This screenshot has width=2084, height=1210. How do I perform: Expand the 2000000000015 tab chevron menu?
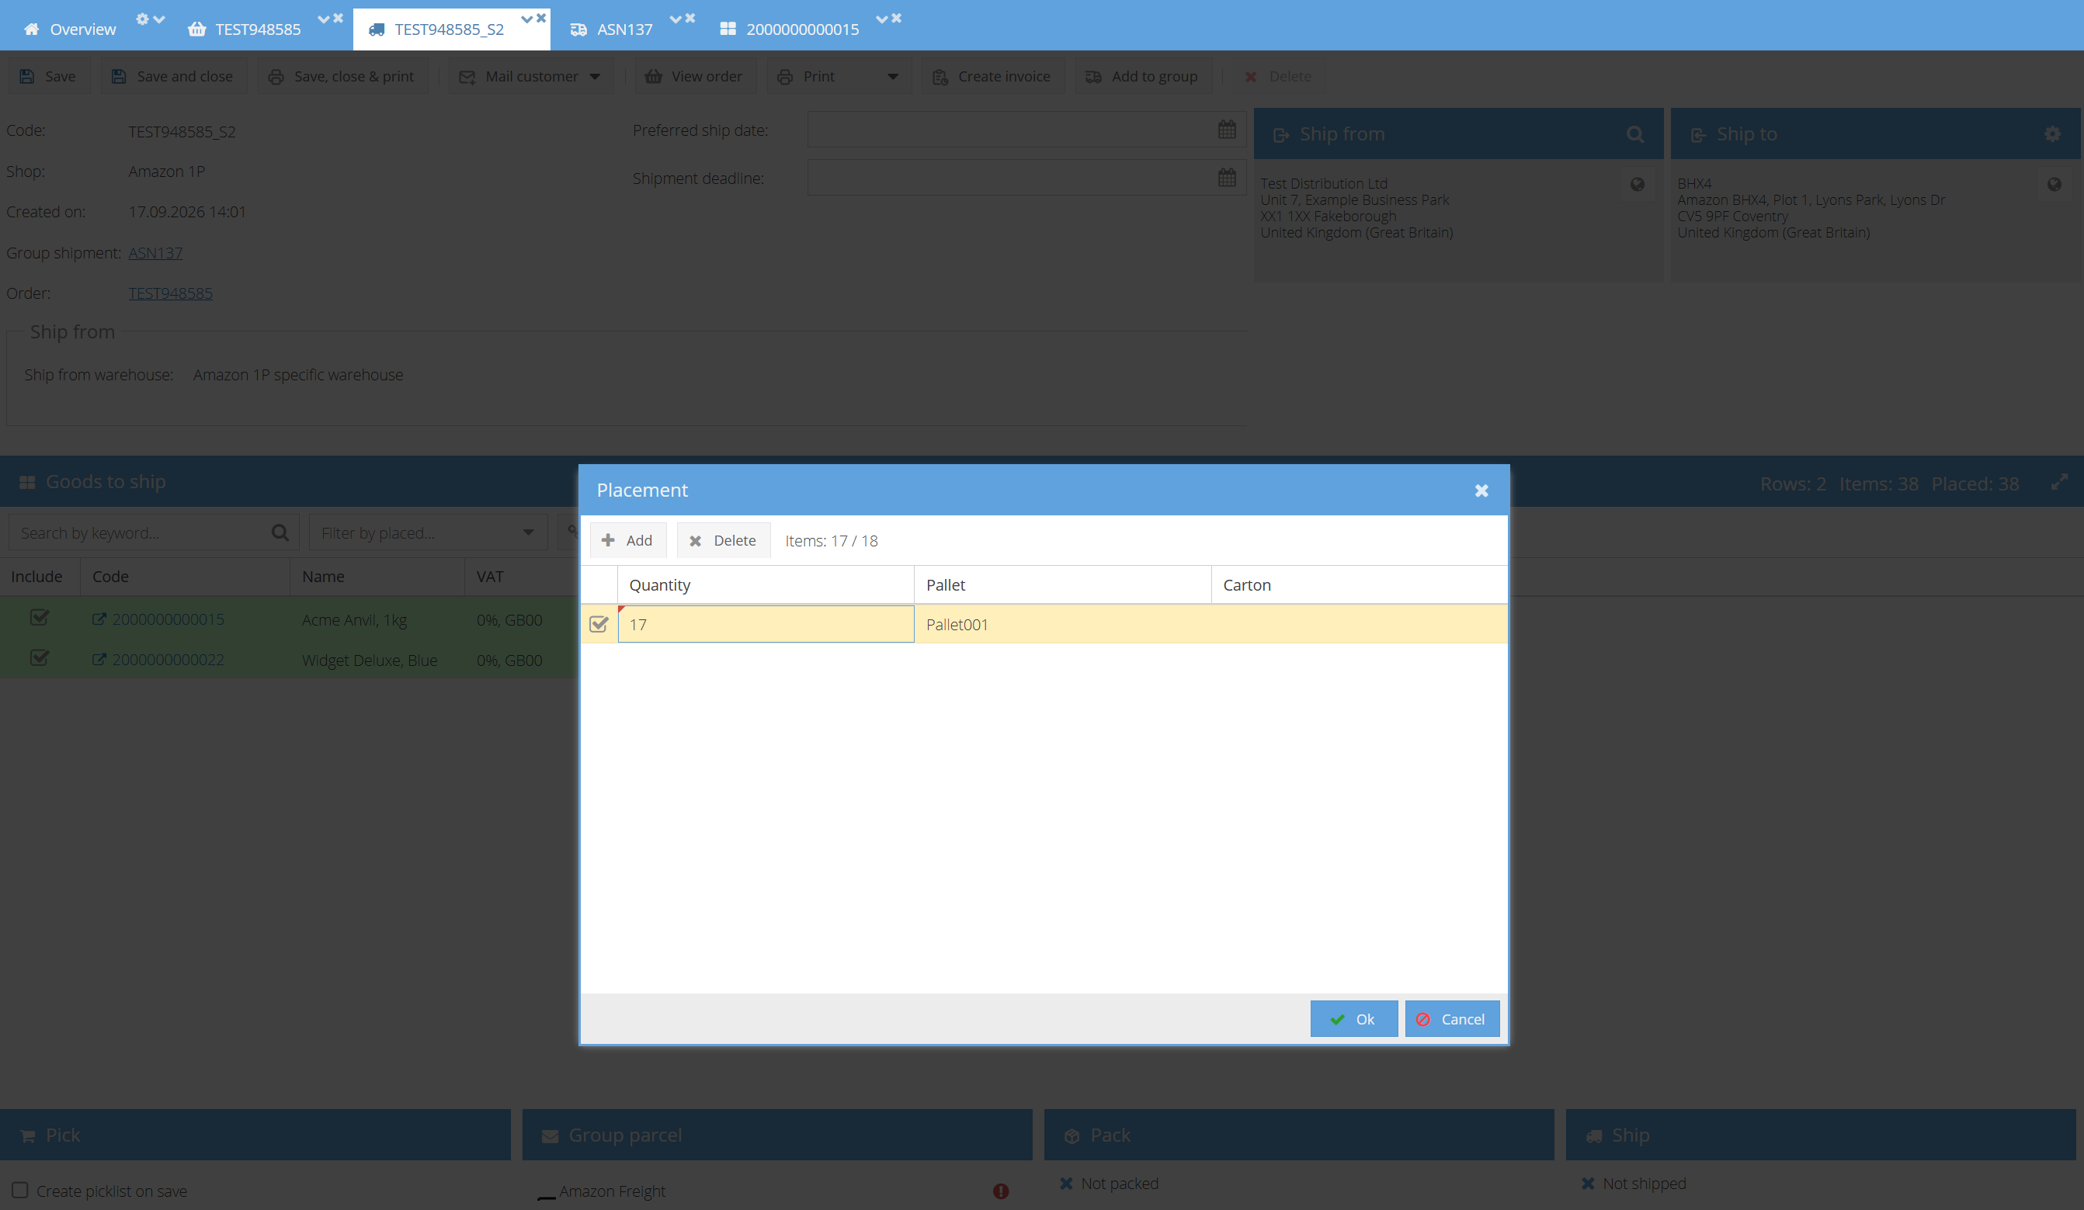point(881,19)
